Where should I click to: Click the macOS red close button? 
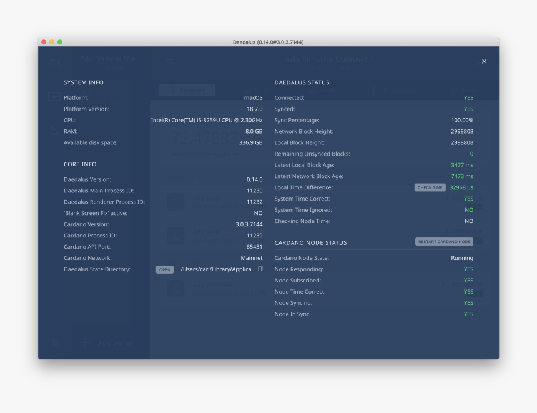44,42
